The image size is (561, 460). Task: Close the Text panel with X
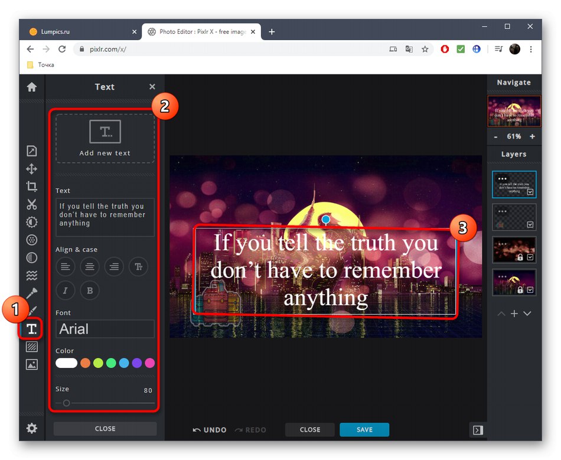point(152,87)
